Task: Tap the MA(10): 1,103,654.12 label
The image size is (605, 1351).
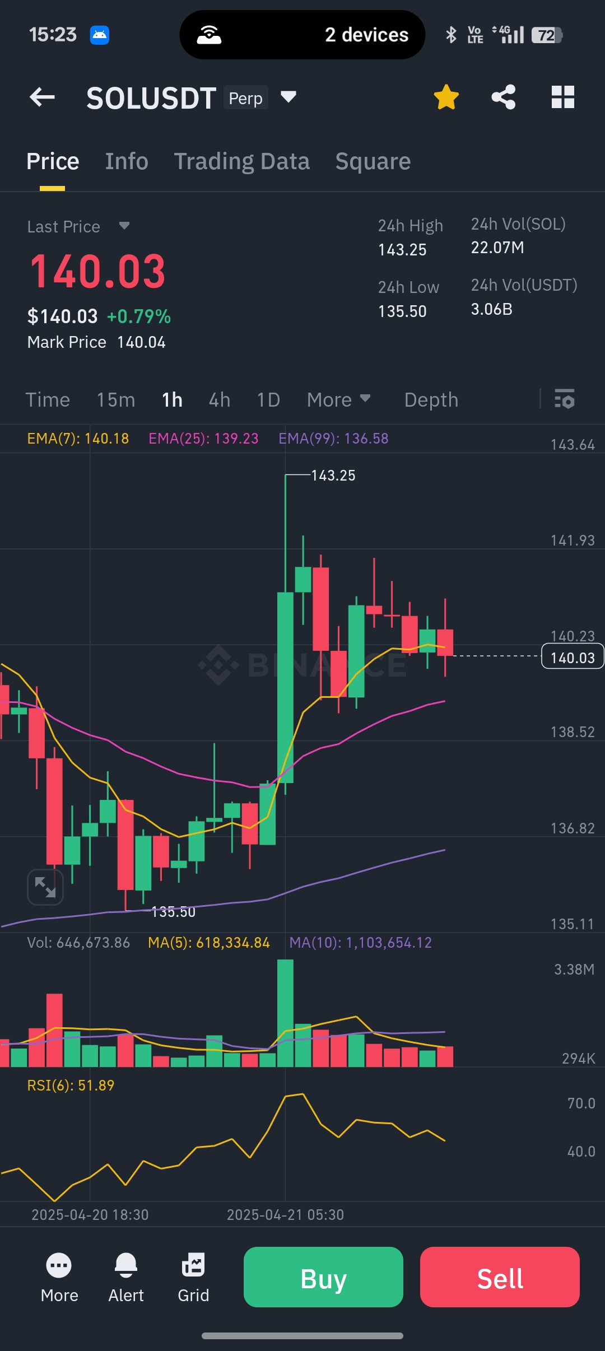Action: tap(360, 943)
